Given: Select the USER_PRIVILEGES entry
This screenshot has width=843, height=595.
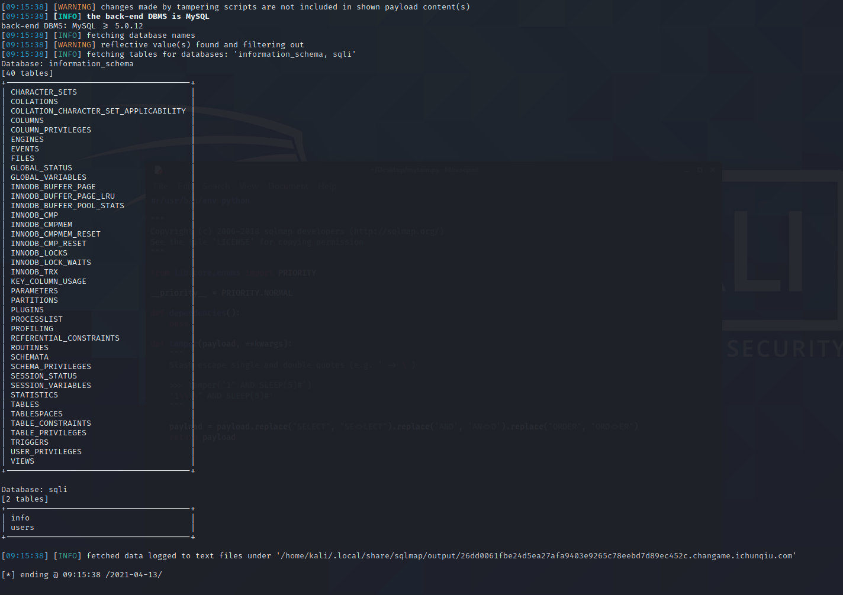Looking at the screenshot, I should (46, 452).
